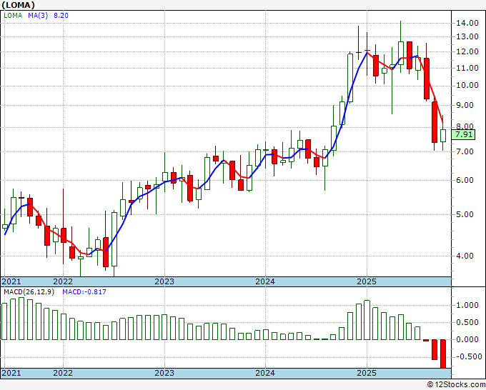Viewport: 486px width, 390px height.
Task: Click the 5.00 price axis label
Action: (465, 214)
